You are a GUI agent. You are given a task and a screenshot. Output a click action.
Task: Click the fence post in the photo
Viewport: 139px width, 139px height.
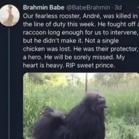point(86,82)
